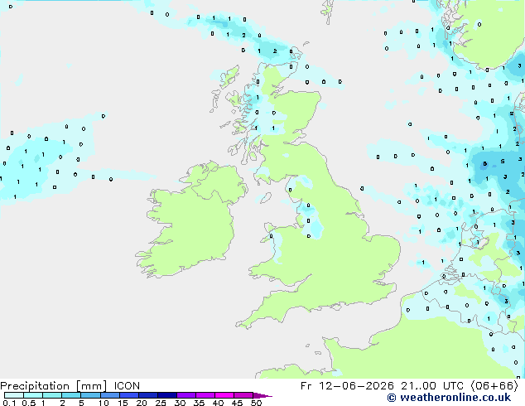The height and width of the screenshot is (406, 525).
Task: Click the '(06+66)' forecast run text
Action: point(494,386)
